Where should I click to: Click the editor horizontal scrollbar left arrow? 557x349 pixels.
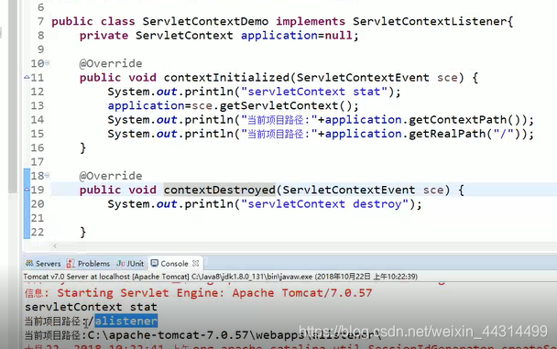click(x=55, y=245)
